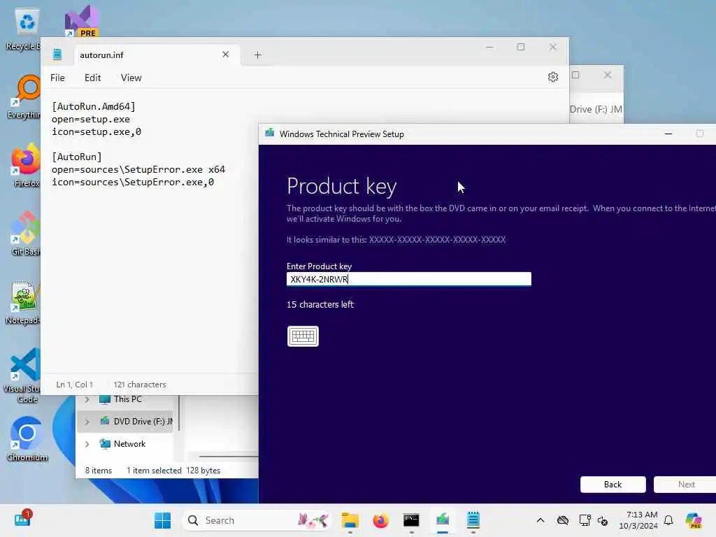Select Windows Setup icon in the taskbar
Screen dimensions: 716x537
pyautogui.click(x=442, y=520)
